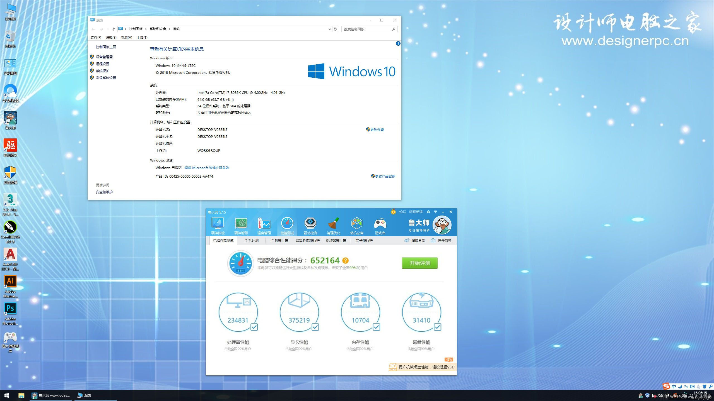Open 硬件体检 in Lu Master toolbar
Screen dimensions: 714x401
218,226
